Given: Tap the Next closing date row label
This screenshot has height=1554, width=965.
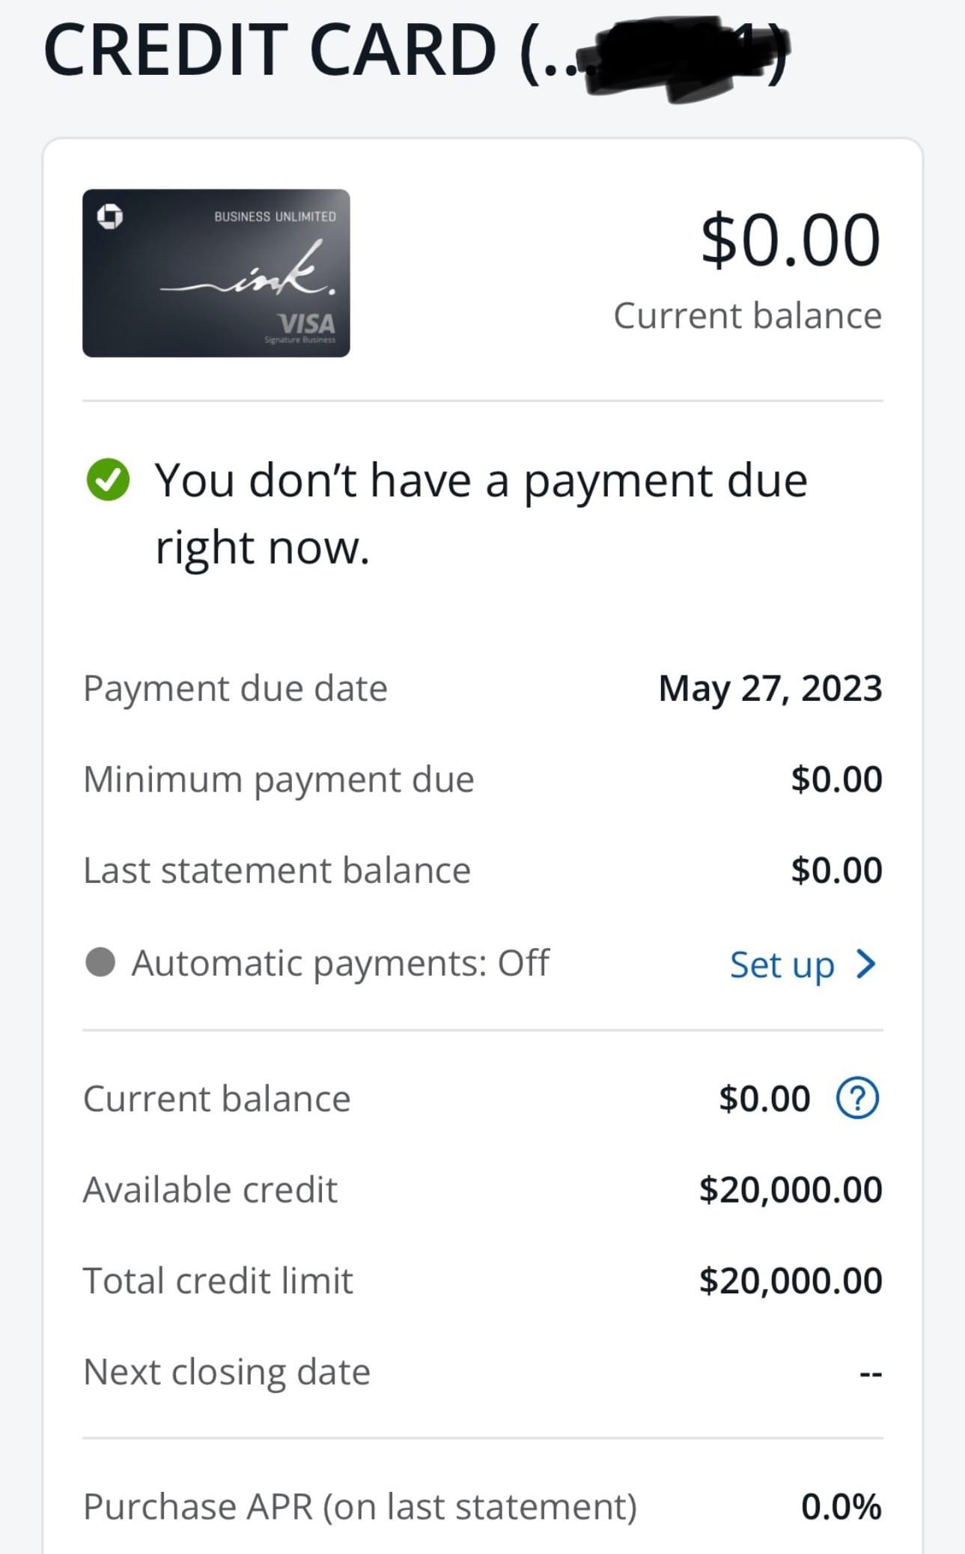Looking at the screenshot, I should tap(227, 1372).
